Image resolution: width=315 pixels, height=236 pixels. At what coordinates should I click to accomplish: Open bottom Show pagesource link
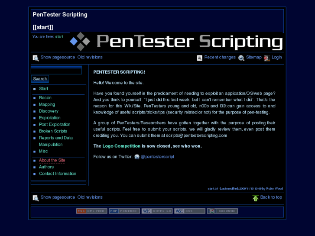click(58, 197)
